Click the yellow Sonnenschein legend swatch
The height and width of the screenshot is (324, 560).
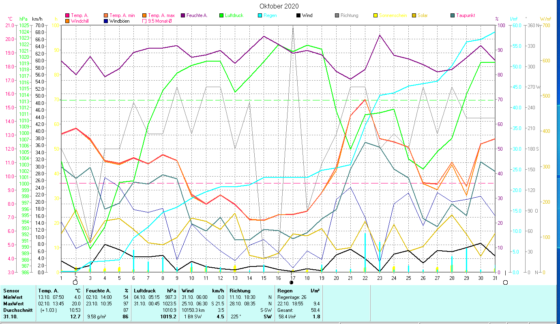[x=375, y=15]
